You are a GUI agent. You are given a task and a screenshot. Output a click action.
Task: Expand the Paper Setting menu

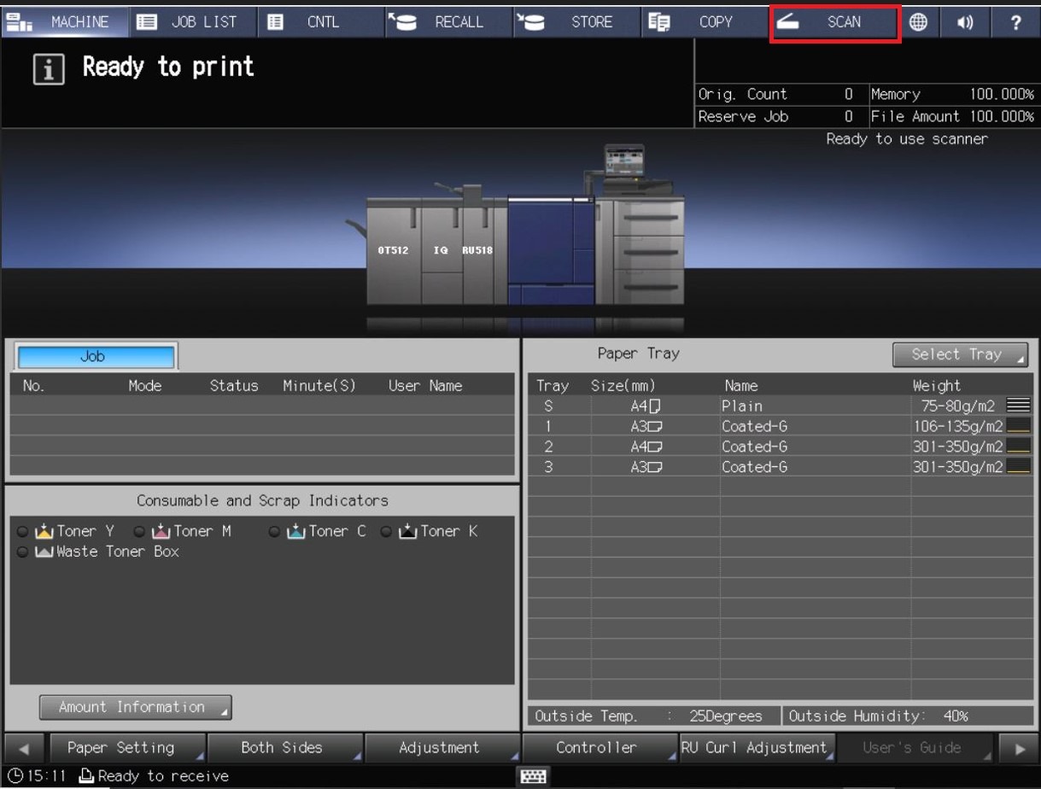(126, 747)
